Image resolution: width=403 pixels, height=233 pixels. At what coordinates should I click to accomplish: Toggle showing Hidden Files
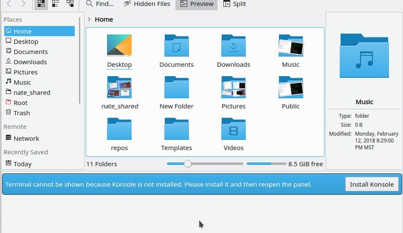(147, 4)
